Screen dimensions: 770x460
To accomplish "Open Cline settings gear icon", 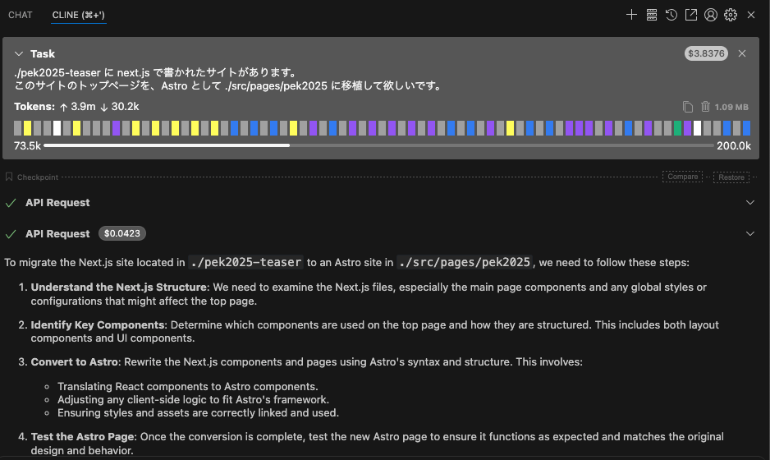I will point(731,15).
